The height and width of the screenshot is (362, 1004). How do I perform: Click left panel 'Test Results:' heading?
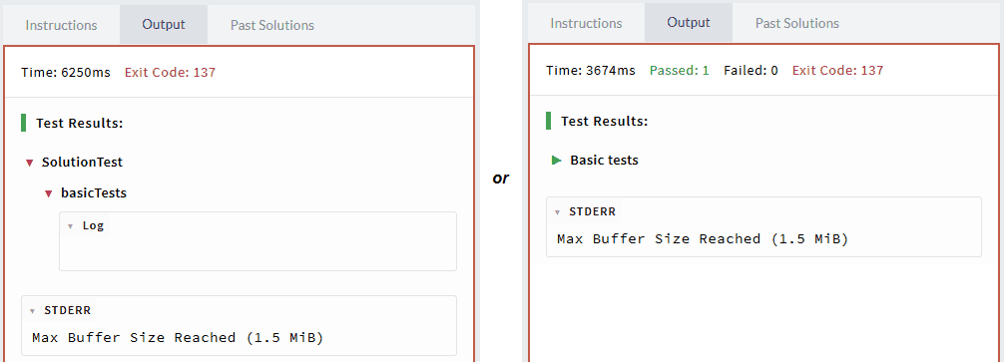pos(80,123)
